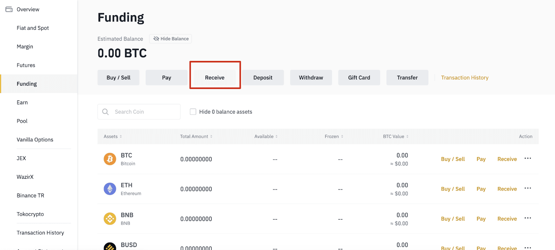
Task: Open Fiat and Spot wallet
Action: point(33,28)
